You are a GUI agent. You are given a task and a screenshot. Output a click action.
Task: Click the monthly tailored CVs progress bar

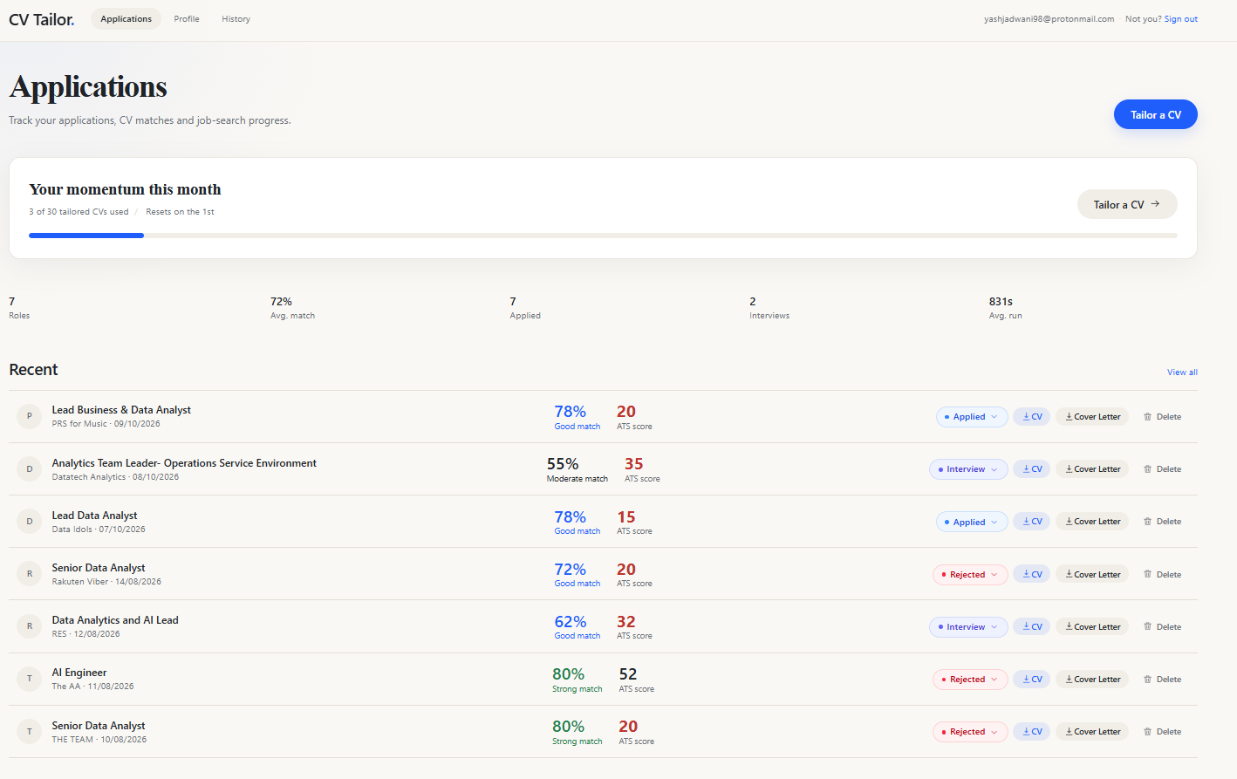click(603, 236)
